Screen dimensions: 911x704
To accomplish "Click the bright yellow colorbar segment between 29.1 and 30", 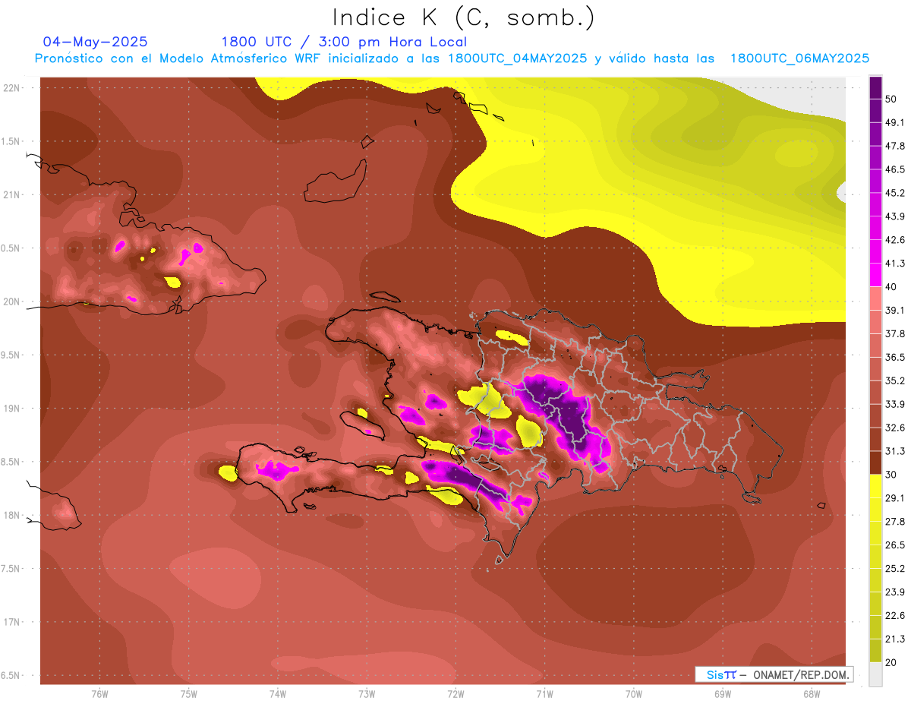I will (875, 486).
